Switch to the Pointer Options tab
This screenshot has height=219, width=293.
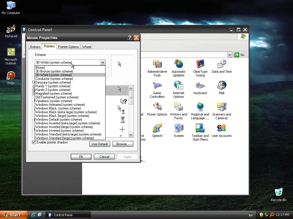pos(68,47)
